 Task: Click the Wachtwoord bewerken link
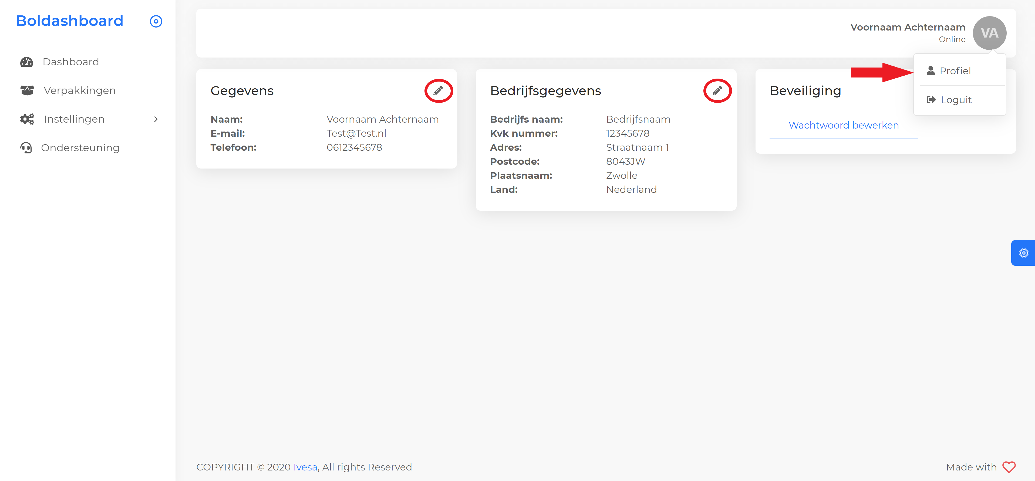[x=843, y=125]
